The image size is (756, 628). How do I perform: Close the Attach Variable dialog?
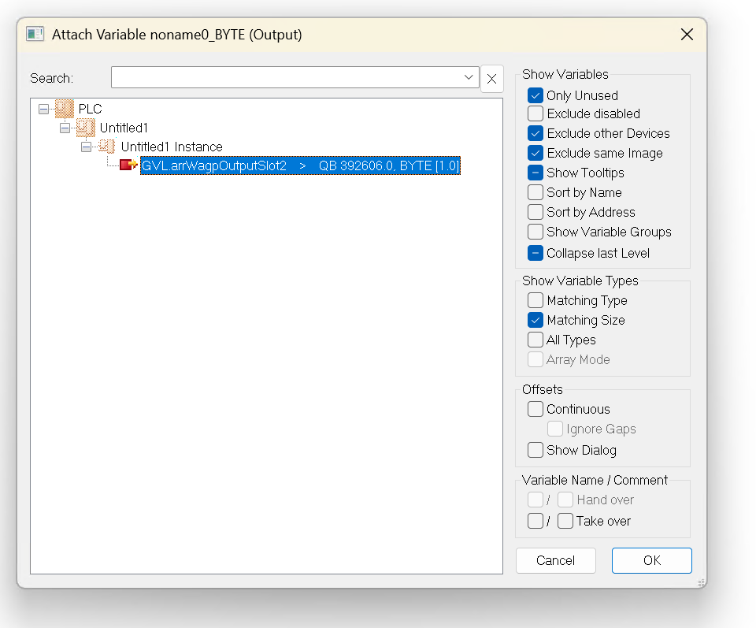click(x=687, y=35)
